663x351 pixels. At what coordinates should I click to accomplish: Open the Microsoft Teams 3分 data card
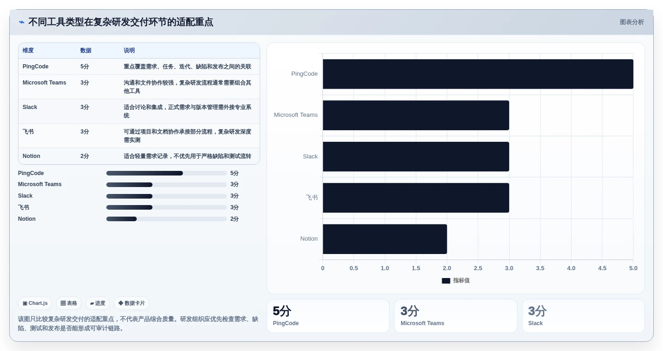(x=456, y=316)
